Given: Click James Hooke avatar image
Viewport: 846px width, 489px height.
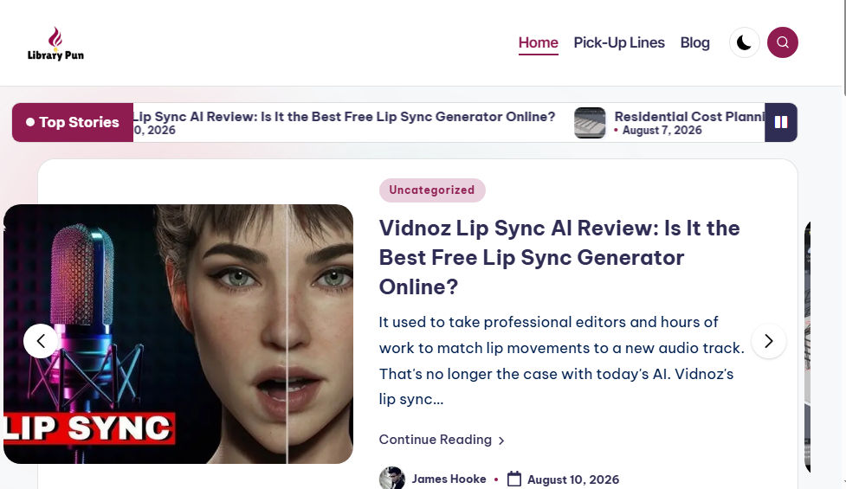Looking at the screenshot, I should point(392,479).
